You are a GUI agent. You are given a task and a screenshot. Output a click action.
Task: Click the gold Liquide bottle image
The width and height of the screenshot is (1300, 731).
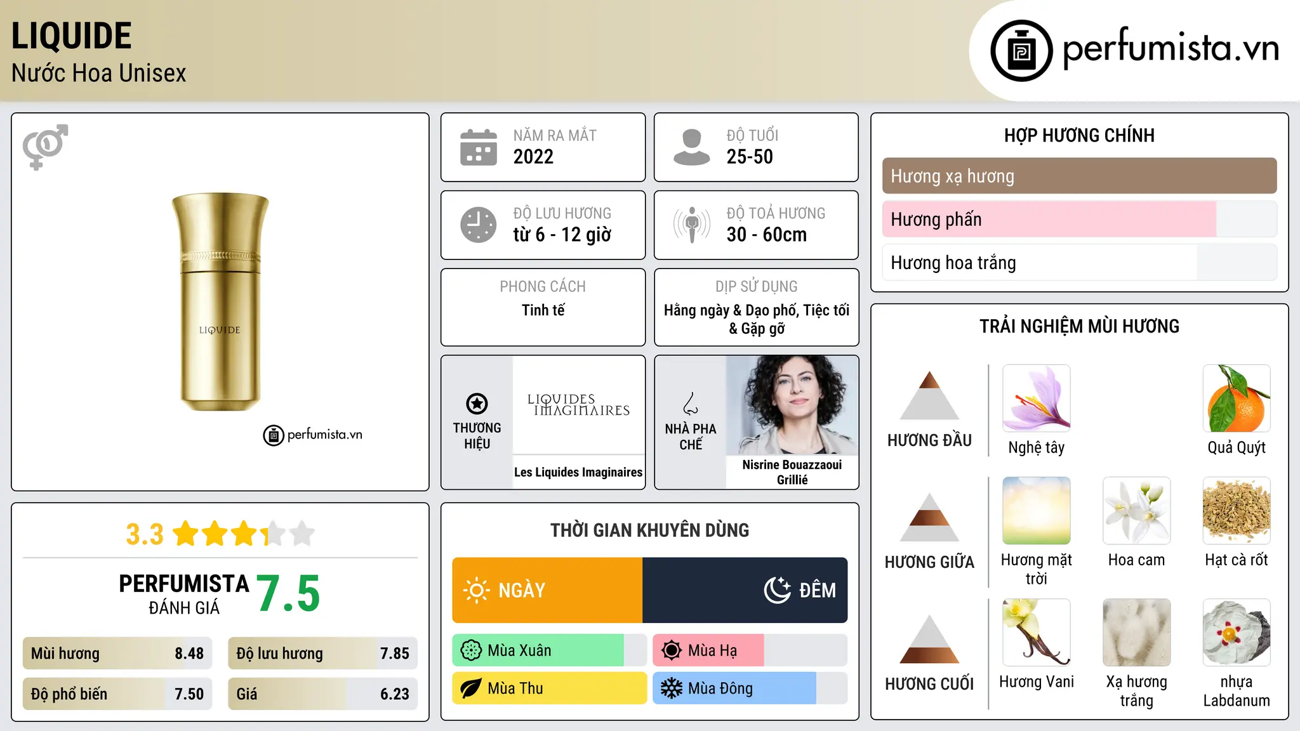pyautogui.click(x=220, y=301)
